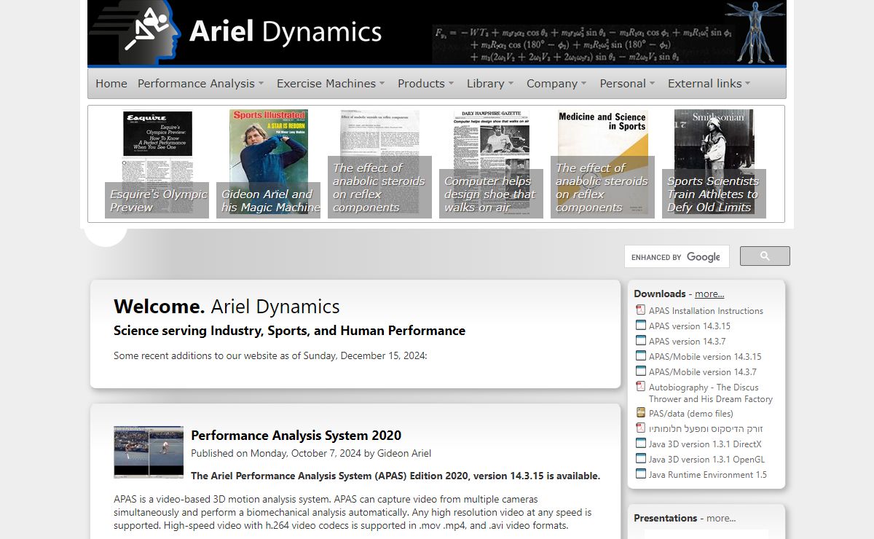Expand the Performance Analysis menu

[x=201, y=84]
